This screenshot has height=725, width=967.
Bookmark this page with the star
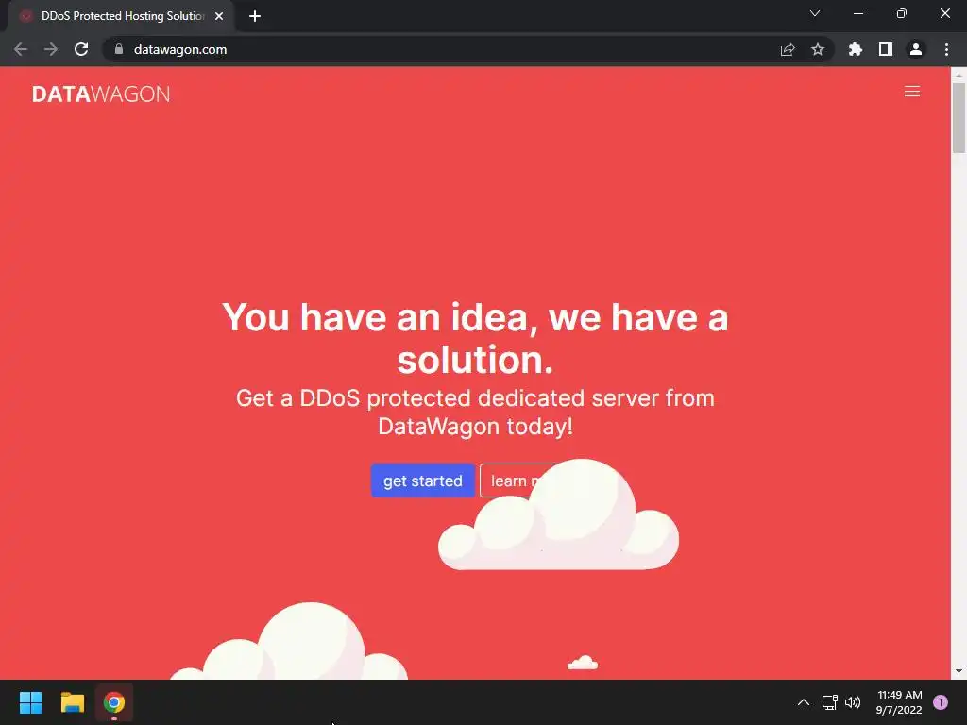818,49
